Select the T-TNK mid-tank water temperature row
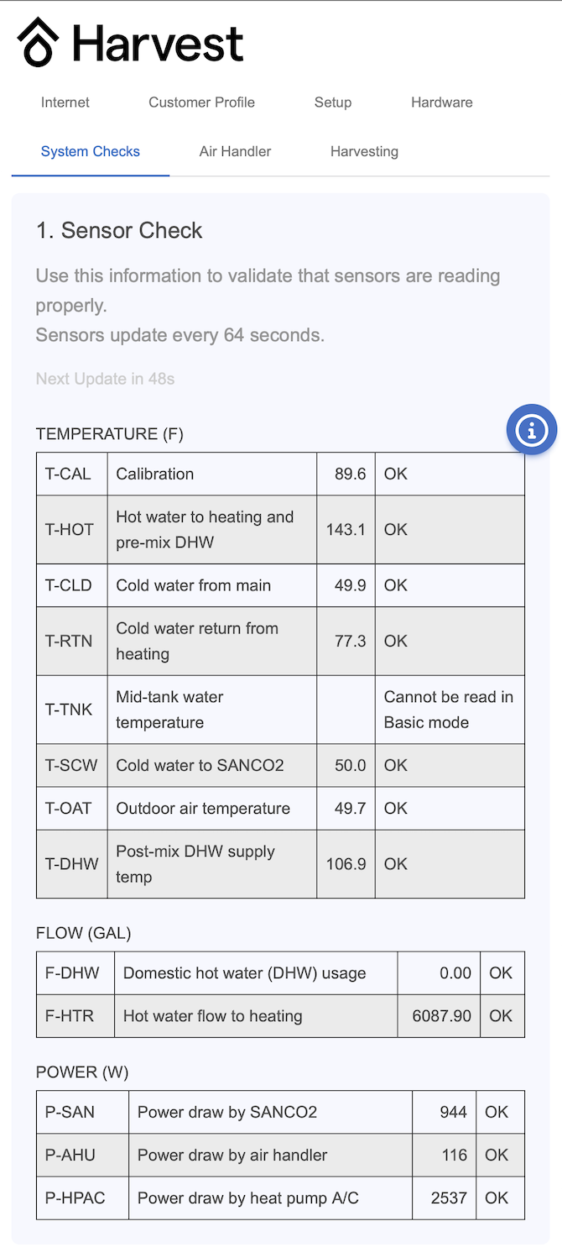Screen dimensions: 562x1258 [280, 710]
